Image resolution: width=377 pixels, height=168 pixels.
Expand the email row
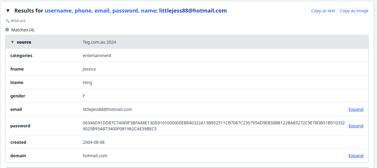(x=356, y=109)
